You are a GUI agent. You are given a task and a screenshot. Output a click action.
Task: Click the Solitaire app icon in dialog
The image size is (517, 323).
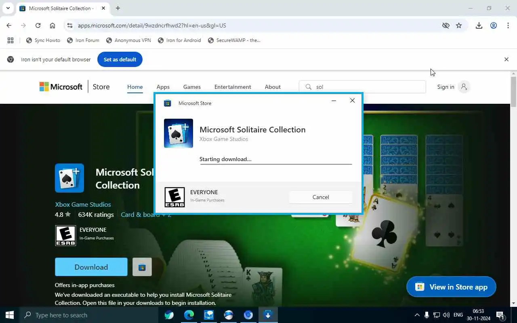click(x=179, y=133)
